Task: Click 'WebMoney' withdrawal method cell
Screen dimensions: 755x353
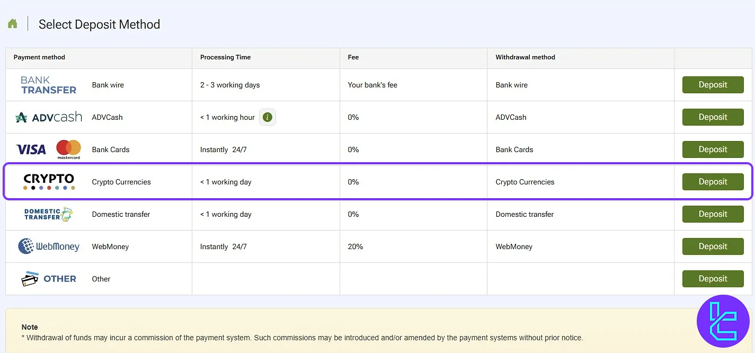Action: [x=514, y=246]
